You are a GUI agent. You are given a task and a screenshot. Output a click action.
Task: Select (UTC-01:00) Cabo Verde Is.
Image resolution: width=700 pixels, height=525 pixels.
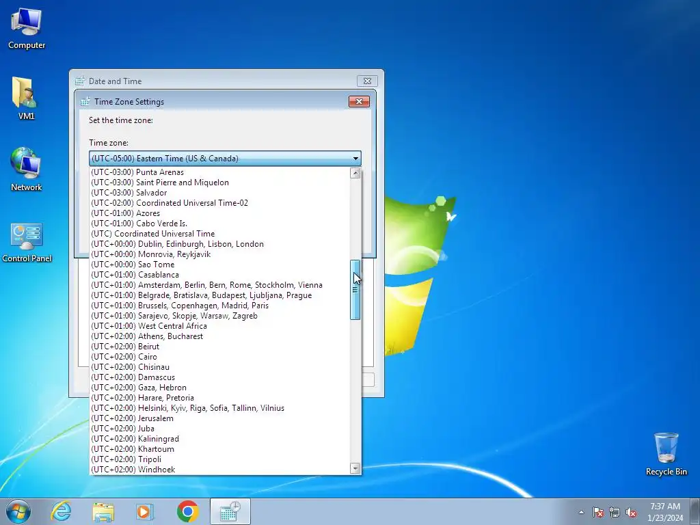pyautogui.click(x=220, y=224)
